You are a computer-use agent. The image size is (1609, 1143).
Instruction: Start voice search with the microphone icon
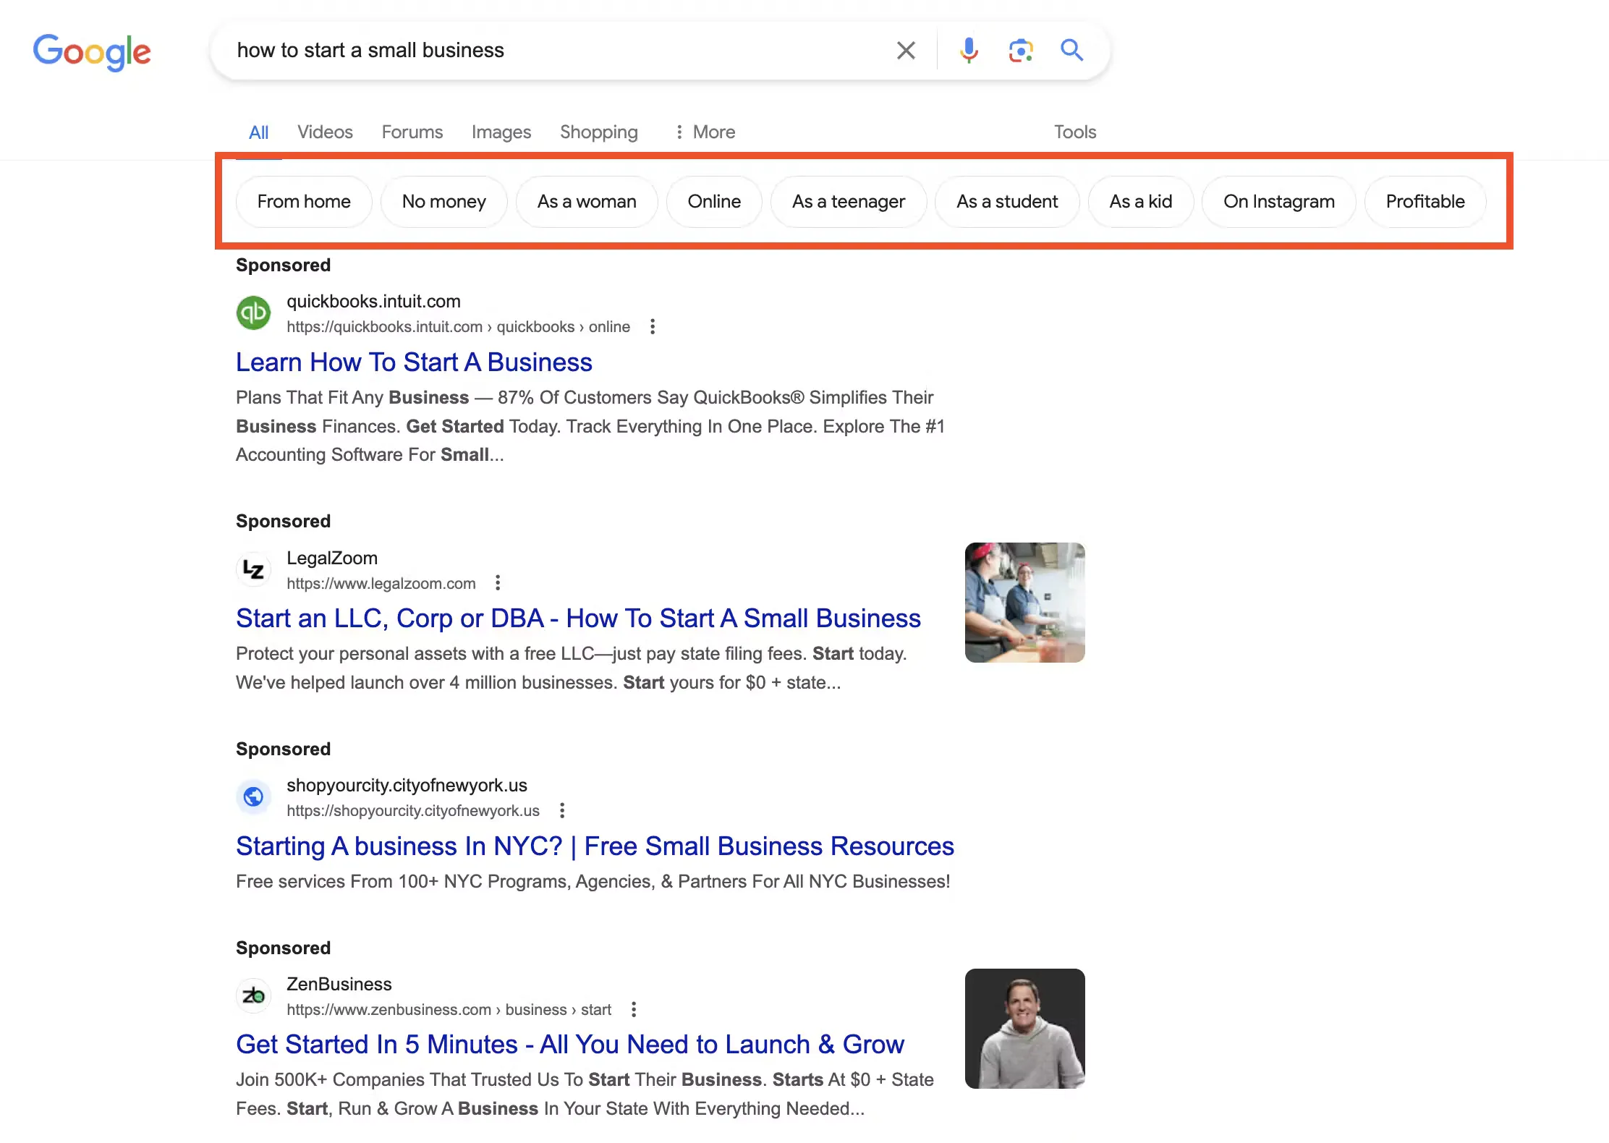coord(969,51)
